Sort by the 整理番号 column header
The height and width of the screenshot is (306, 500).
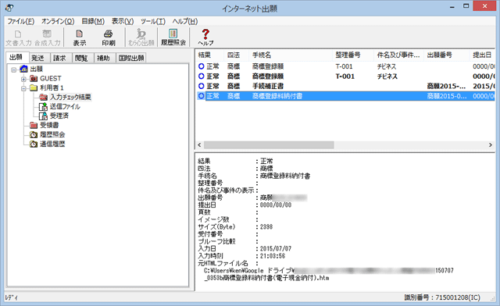point(352,55)
